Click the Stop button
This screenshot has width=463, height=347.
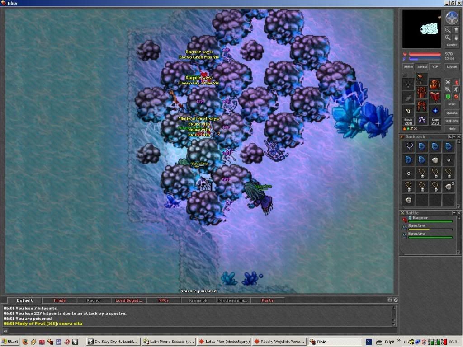click(x=452, y=104)
